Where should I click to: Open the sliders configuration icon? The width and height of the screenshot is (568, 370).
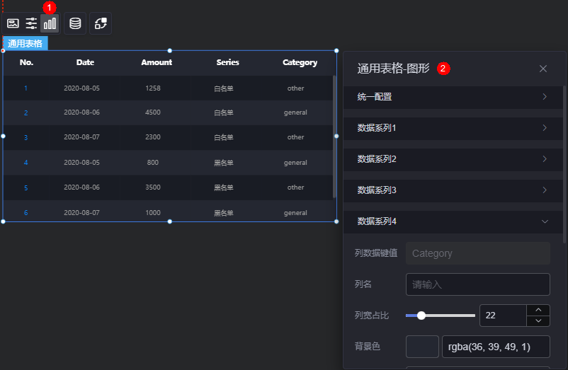tap(31, 23)
